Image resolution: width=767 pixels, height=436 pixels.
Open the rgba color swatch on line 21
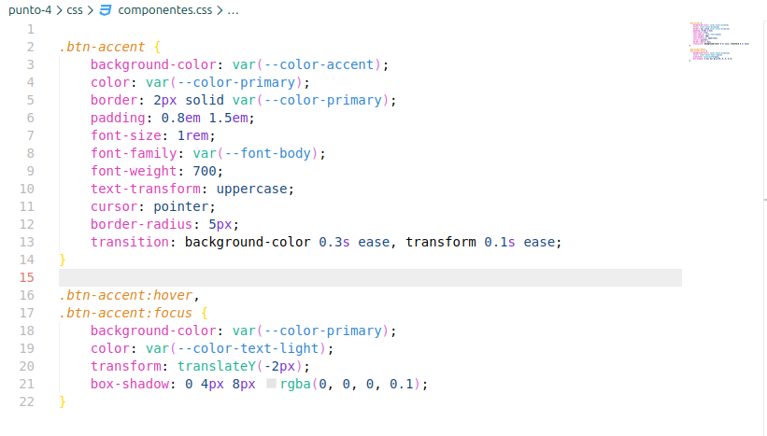pos(271,384)
